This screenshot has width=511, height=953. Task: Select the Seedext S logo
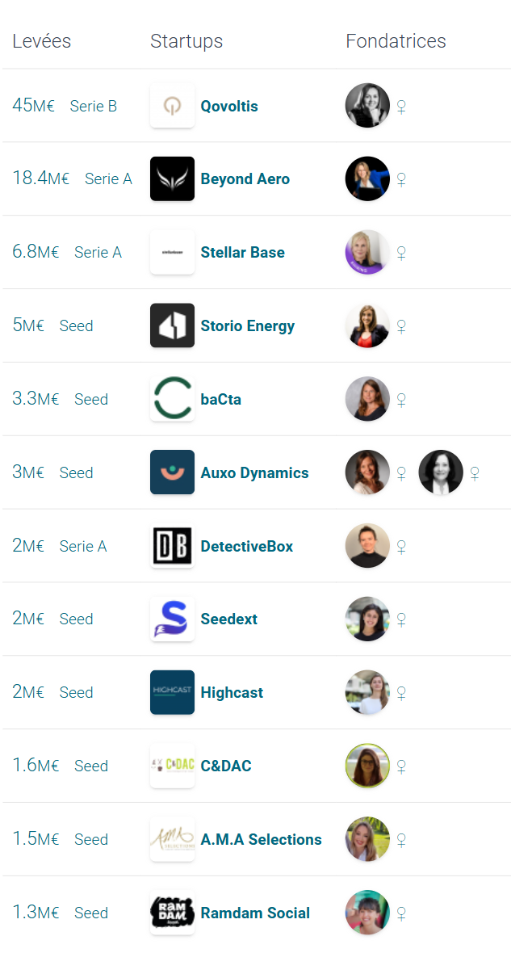[x=172, y=619]
